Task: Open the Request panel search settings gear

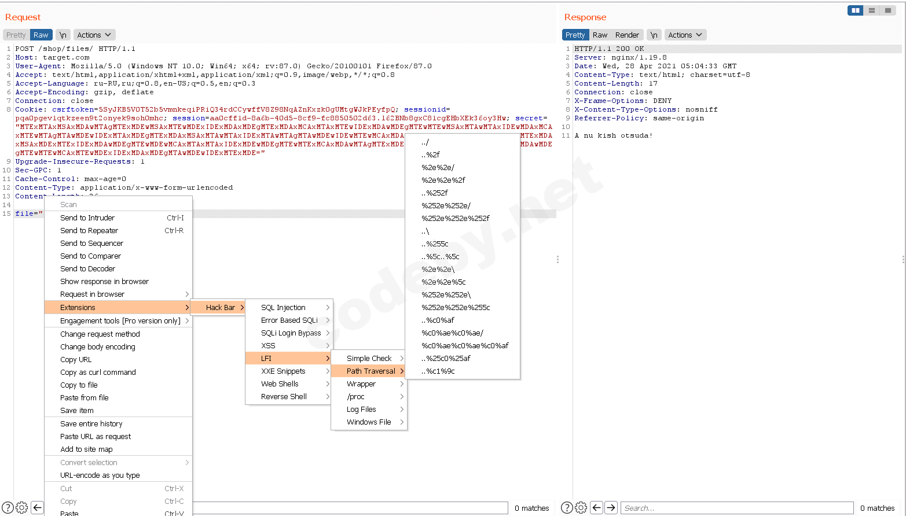Action: (x=22, y=508)
